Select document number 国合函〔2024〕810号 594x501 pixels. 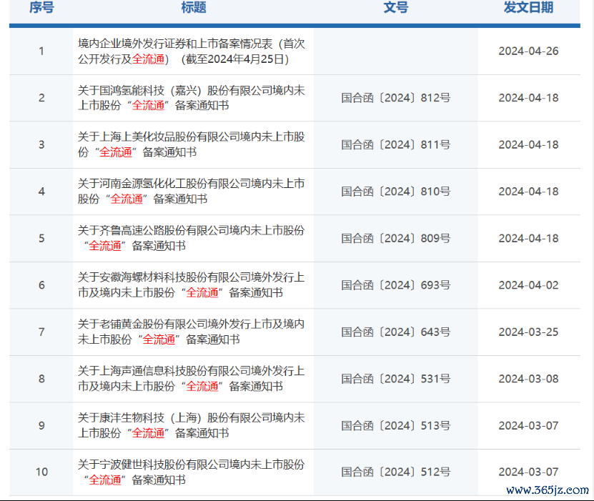(x=396, y=192)
